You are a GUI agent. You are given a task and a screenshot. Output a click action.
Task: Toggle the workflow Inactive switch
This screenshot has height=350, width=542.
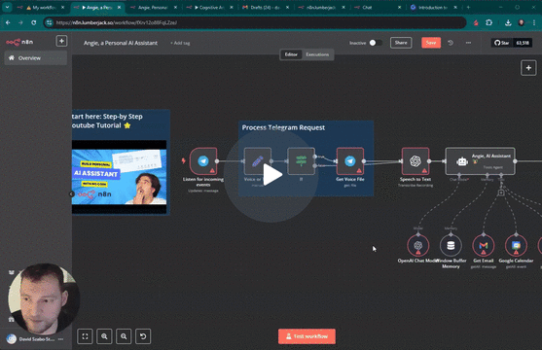coord(376,43)
